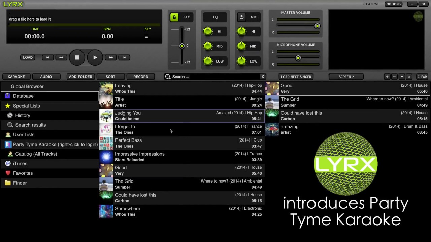The width and height of the screenshot is (431, 242).
Task: Click the Search input field
Action: (x=215, y=77)
